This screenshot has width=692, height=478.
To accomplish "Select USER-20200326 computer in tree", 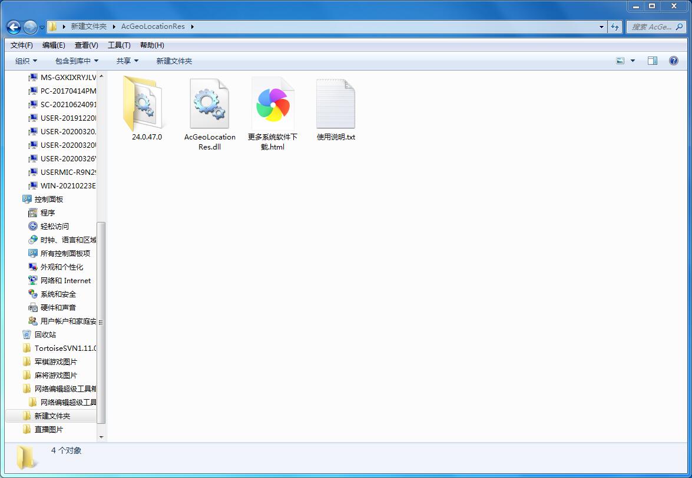I will pos(62,159).
